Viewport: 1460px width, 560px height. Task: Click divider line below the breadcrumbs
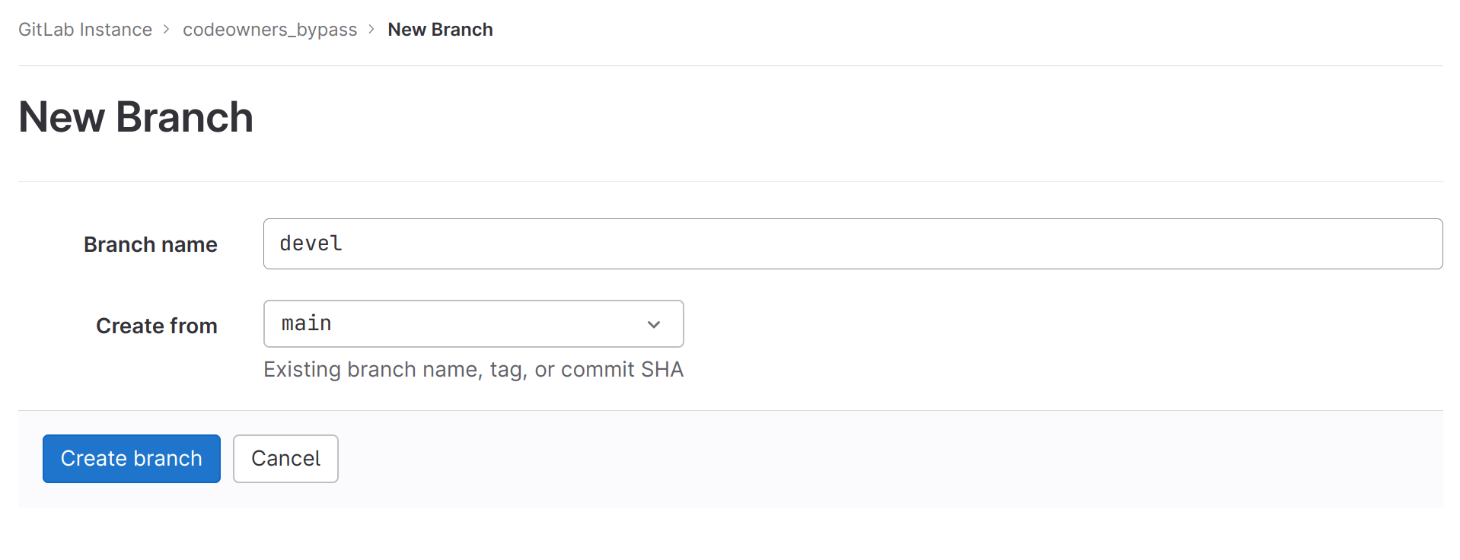pyautogui.click(x=731, y=66)
